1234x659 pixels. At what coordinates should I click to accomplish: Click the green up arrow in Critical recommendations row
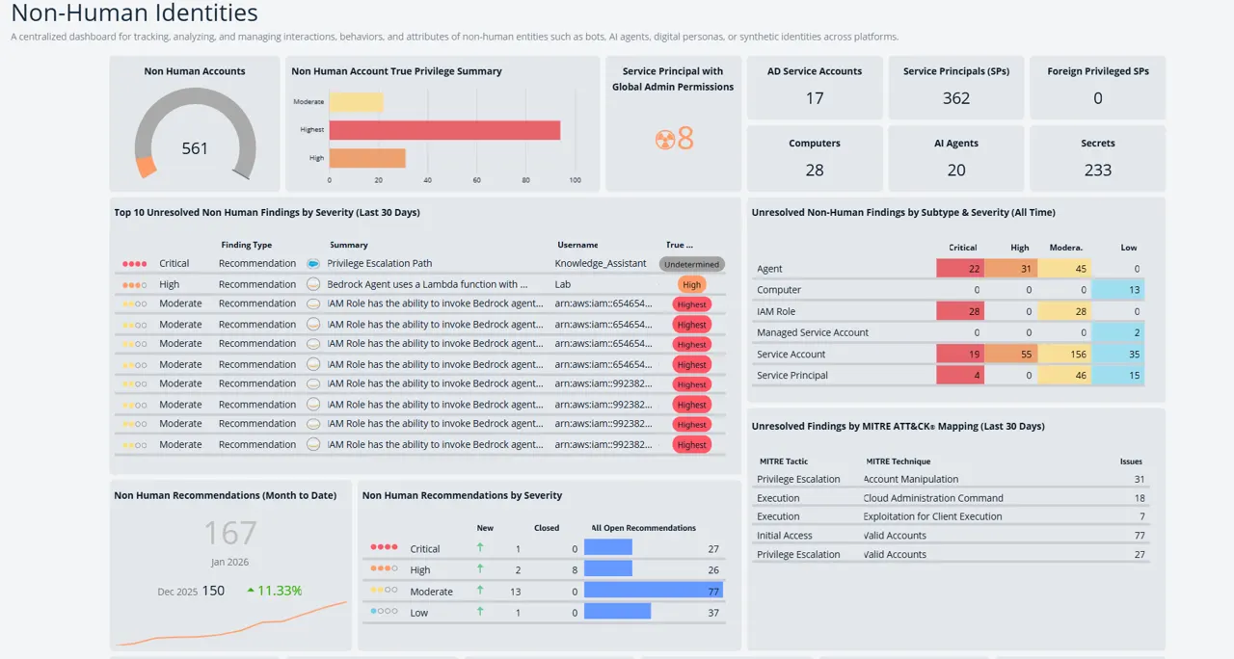tap(480, 548)
